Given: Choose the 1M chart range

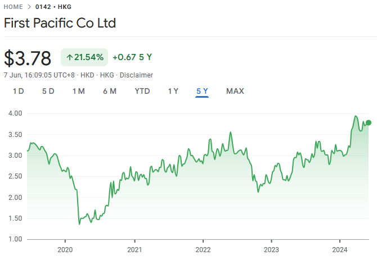Looking at the screenshot, I should click(x=78, y=91).
